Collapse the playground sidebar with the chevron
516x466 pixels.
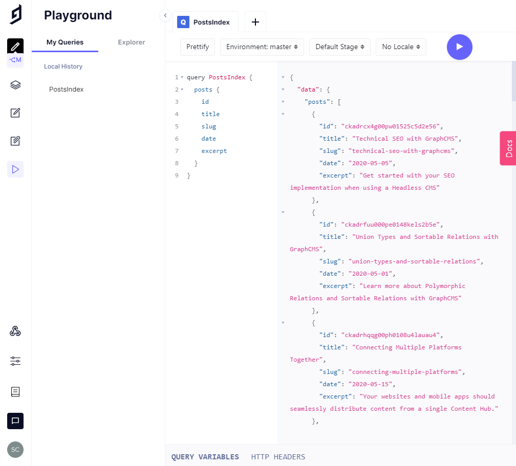165,15
